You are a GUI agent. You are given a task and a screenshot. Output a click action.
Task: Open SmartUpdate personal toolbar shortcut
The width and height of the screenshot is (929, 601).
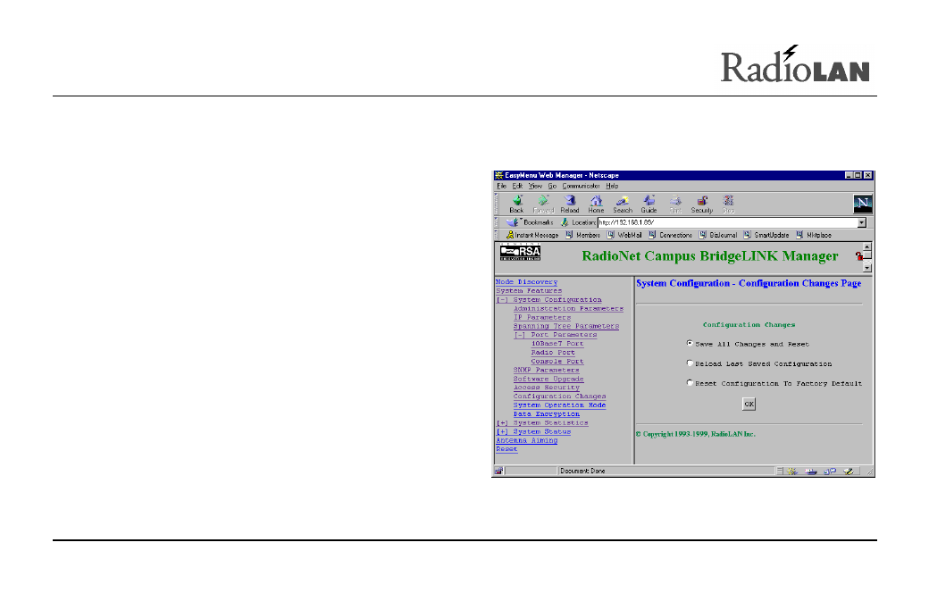click(766, 235)
